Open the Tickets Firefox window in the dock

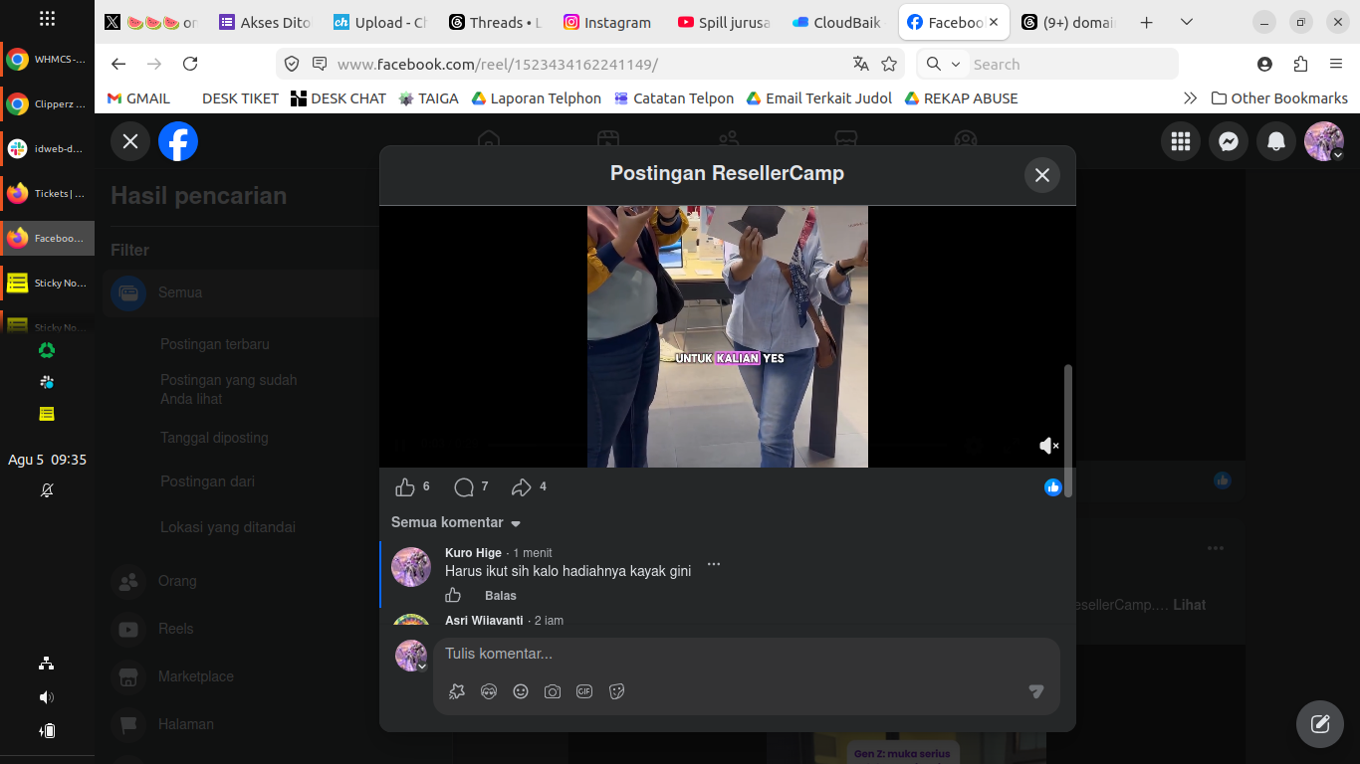pos(47,193)
